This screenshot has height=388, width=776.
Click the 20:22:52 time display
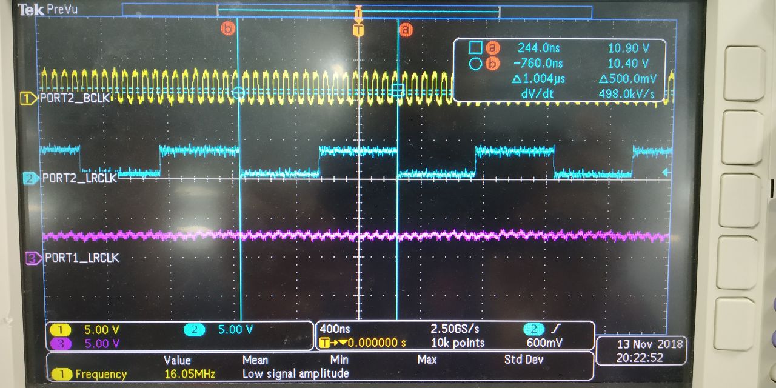point(641,358)
